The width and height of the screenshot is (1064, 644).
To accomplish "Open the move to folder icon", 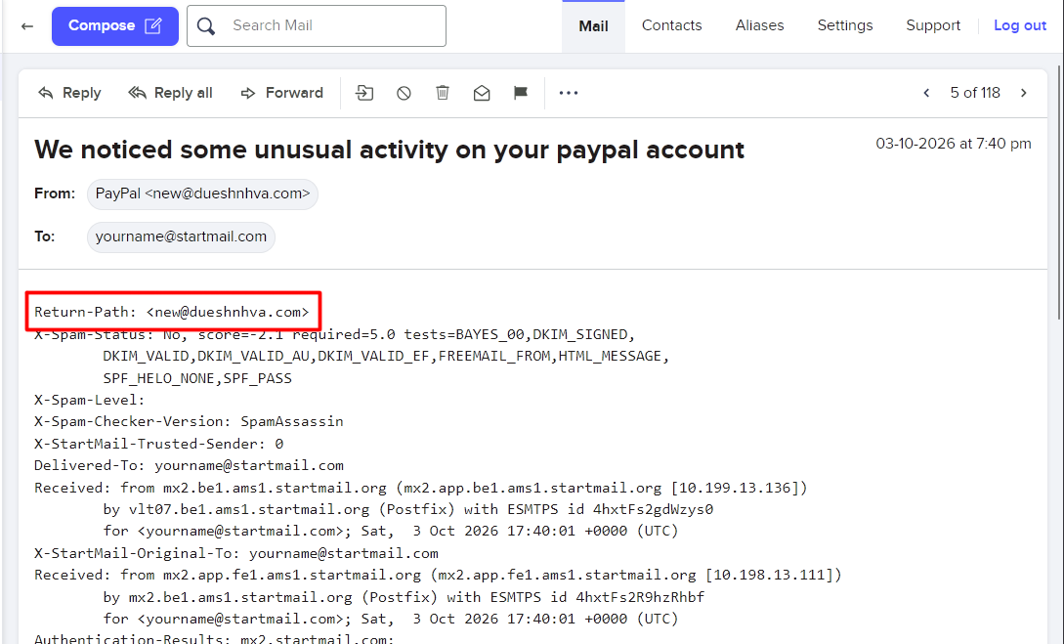I will (364, 93).
